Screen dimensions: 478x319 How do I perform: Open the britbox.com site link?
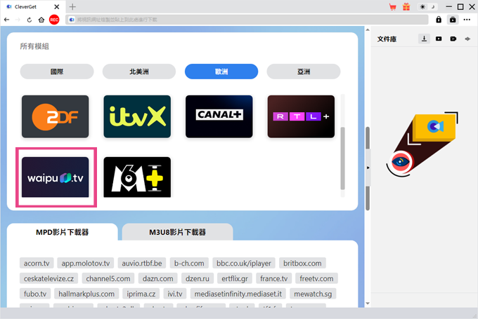point(302,263)
